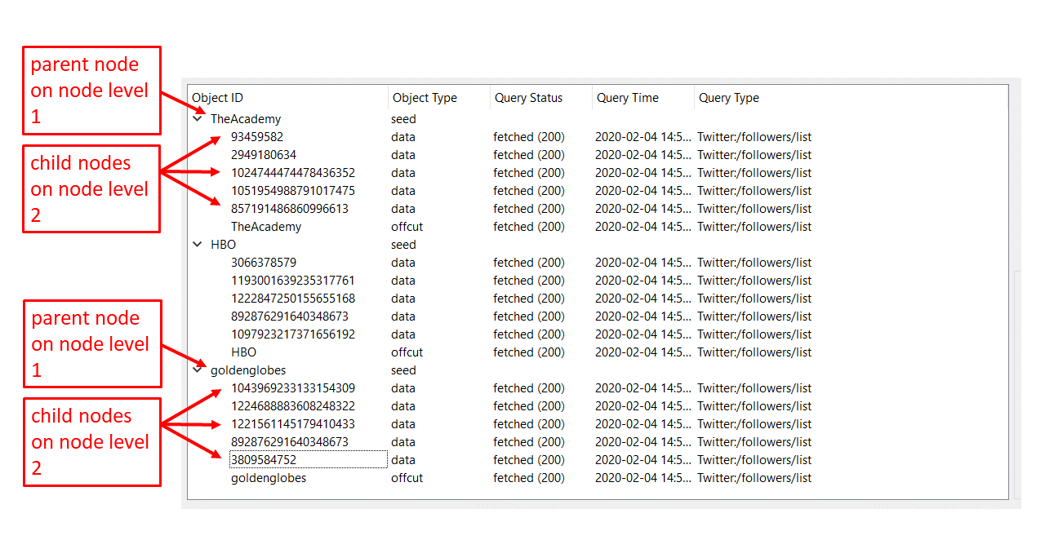Click the fetched (200) status for 3066378579
Screen dimensions: 1045x540
coord(529,263)
